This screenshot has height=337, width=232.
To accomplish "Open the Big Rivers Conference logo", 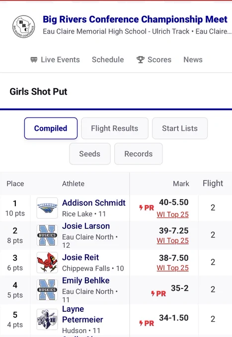I will (x=23, y=27).
